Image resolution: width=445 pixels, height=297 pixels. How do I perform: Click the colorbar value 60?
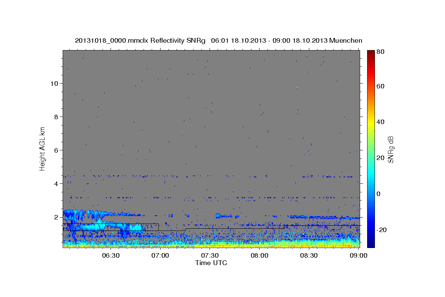tap(380, 87)
